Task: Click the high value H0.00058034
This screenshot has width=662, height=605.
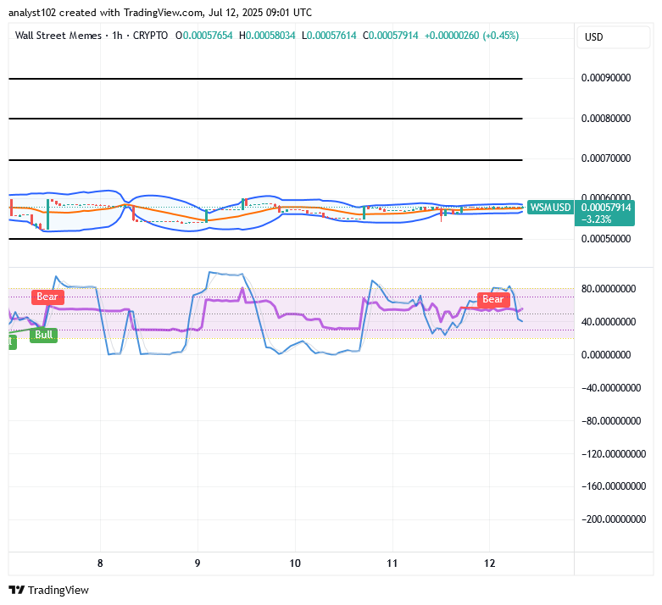Action: point(267,36)
